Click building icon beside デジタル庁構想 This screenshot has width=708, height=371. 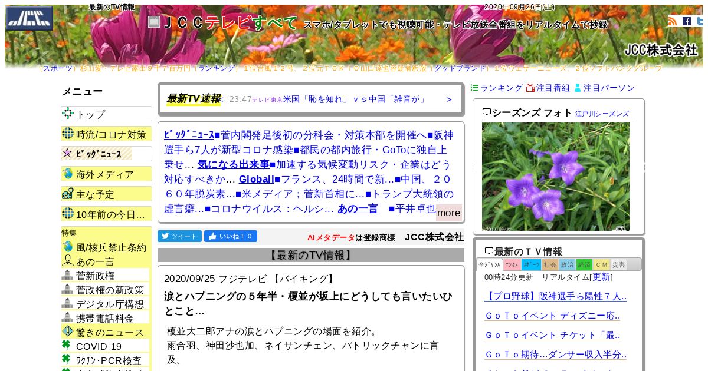point(68,303)
